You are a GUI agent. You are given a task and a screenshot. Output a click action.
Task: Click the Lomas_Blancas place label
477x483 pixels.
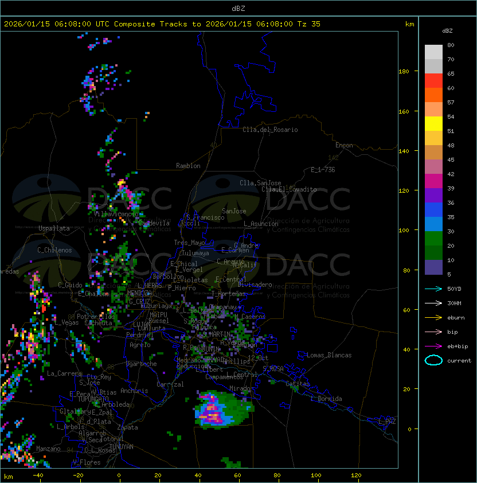(x=329, y=355)
